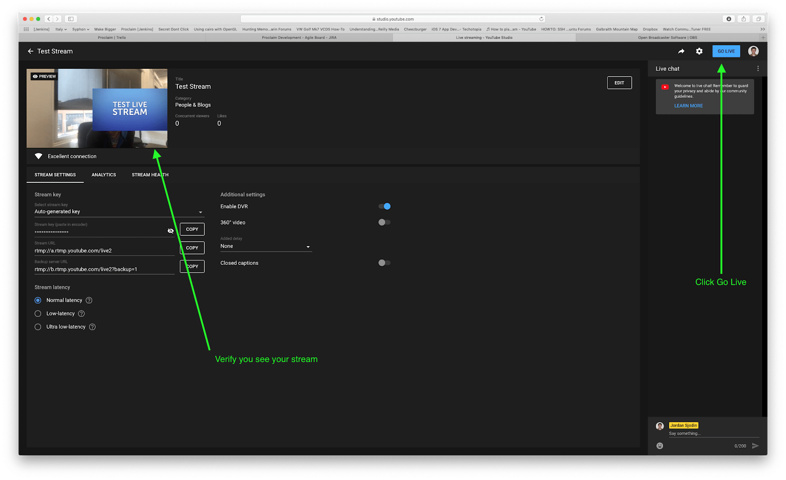This screenshot has width=786, height=480.
Task: Open Select stream key dropdown
Action: click(x=119, y=212)
